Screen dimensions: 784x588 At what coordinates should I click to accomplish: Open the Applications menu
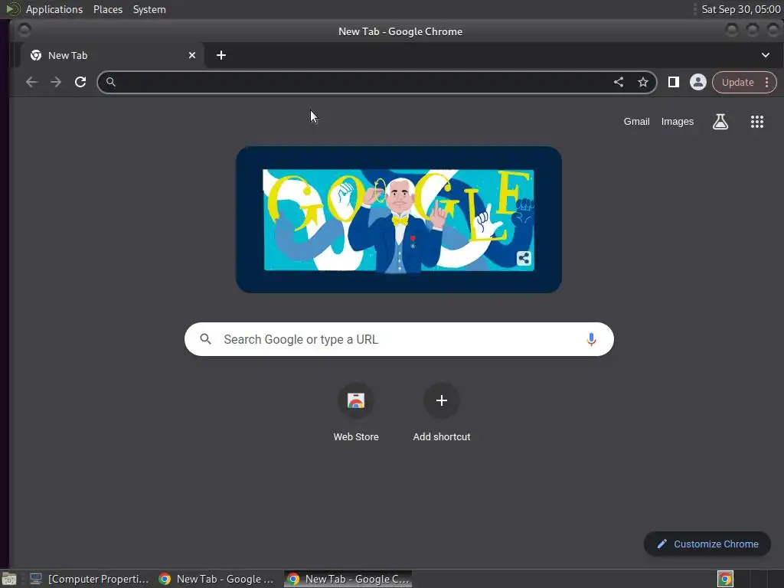point(54,9)
